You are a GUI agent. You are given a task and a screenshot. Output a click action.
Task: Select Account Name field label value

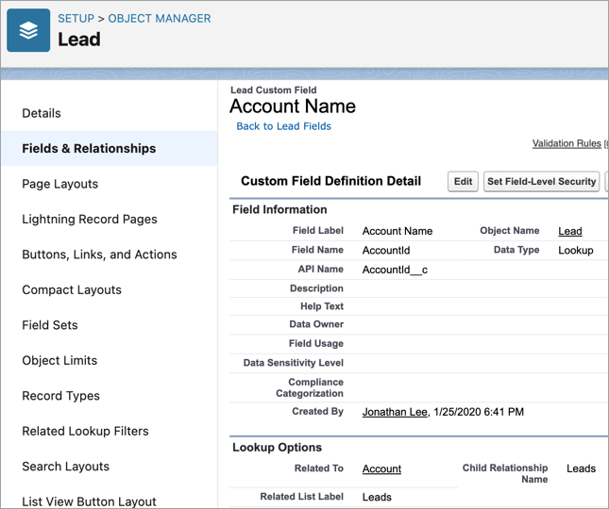(398, 231)
